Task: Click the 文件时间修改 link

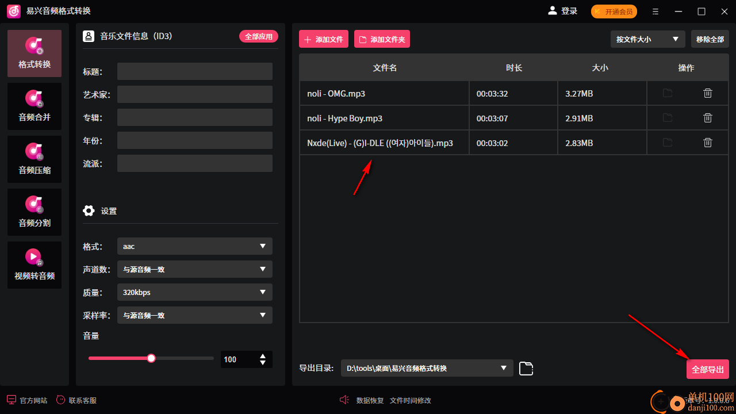Action: [411, 400]
